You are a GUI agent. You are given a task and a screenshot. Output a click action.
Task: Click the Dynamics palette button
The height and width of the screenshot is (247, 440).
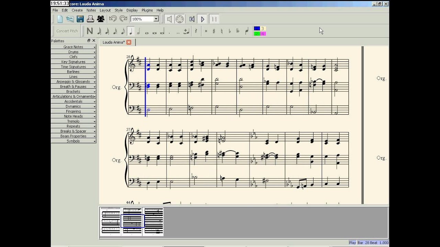(73, 106)
